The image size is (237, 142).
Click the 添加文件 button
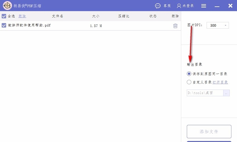(209, 131)
